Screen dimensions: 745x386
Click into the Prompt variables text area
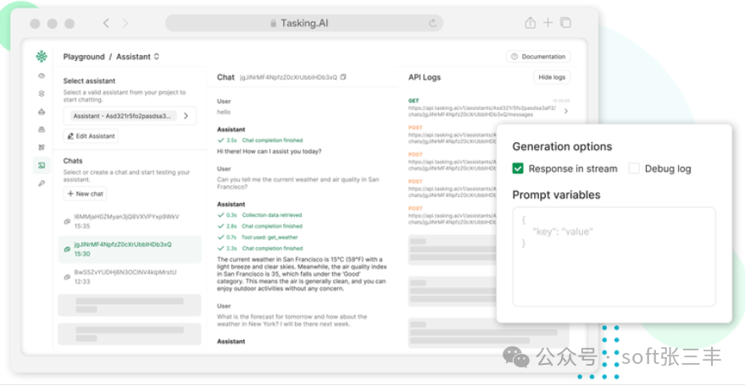(x=614, y=256)
